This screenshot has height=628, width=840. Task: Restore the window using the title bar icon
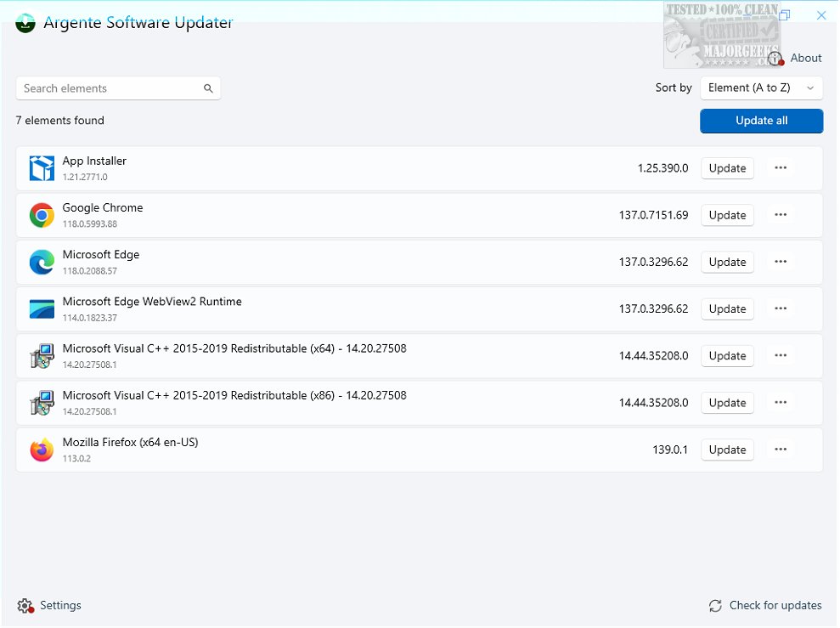tap(785, 15)
